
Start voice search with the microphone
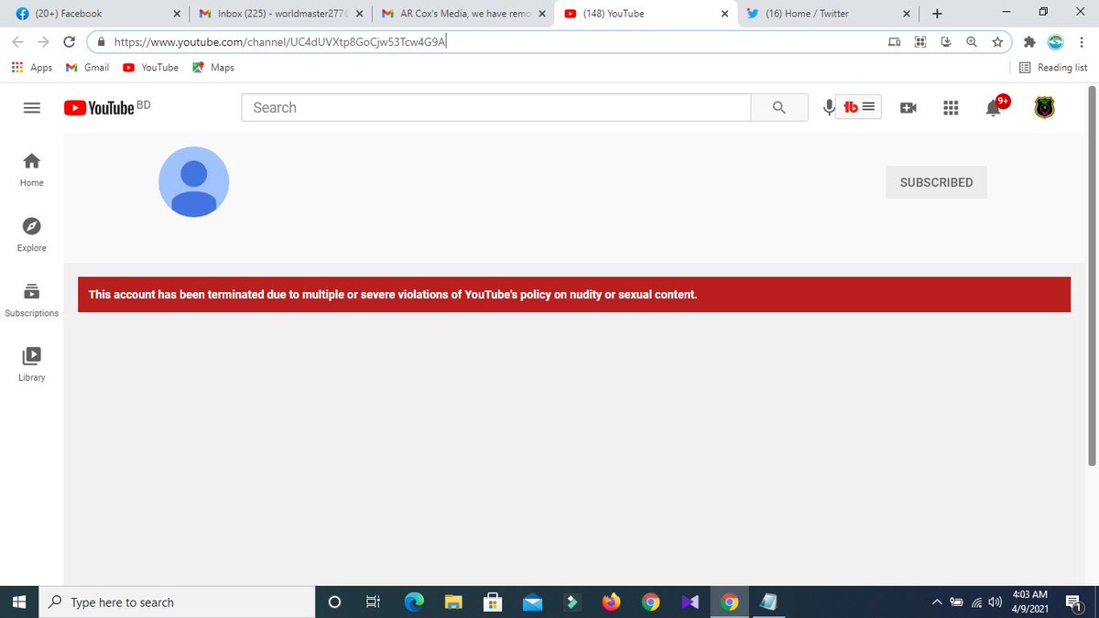pyautogui.click(x=829, y=107)
